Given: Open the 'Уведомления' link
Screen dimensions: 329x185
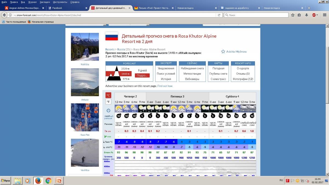Looking at the screenshot, I should pyautogui.click(x=166, y=68).
